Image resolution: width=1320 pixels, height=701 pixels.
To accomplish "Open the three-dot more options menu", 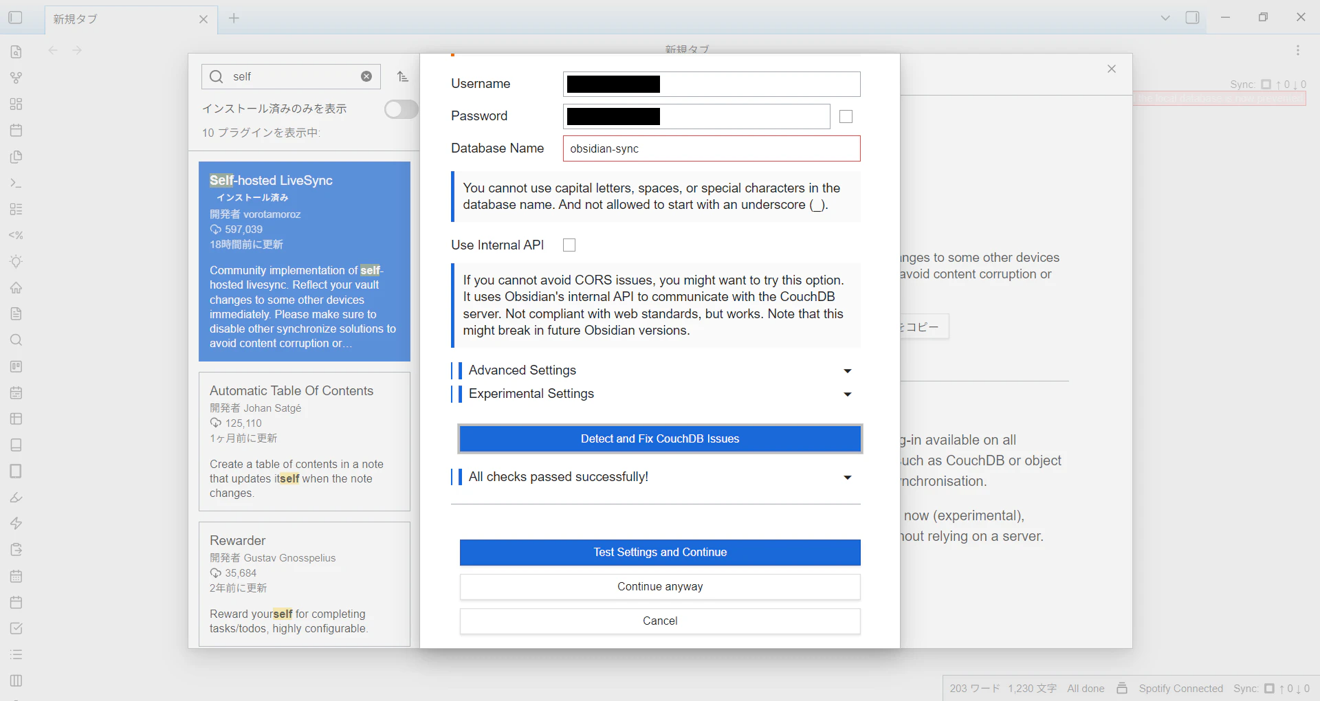I will (x=1298, y=50).
